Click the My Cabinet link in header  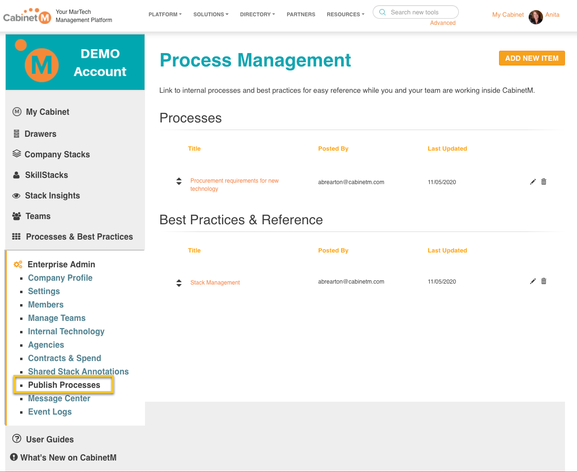pyautogui.click(x=508, y=15)
